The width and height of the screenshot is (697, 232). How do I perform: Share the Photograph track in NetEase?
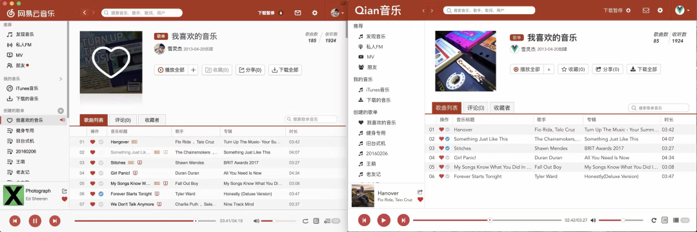65,191
